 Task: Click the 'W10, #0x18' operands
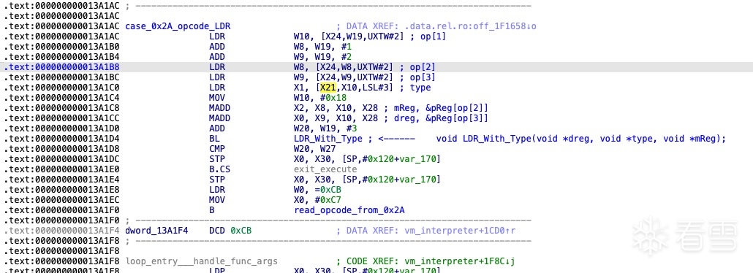click(x=319, y=98)
